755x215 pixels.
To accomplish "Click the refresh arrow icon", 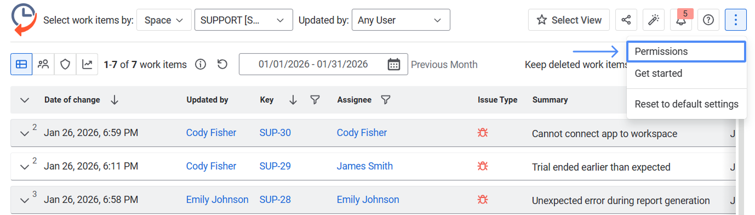I will (x=222, y=65).
